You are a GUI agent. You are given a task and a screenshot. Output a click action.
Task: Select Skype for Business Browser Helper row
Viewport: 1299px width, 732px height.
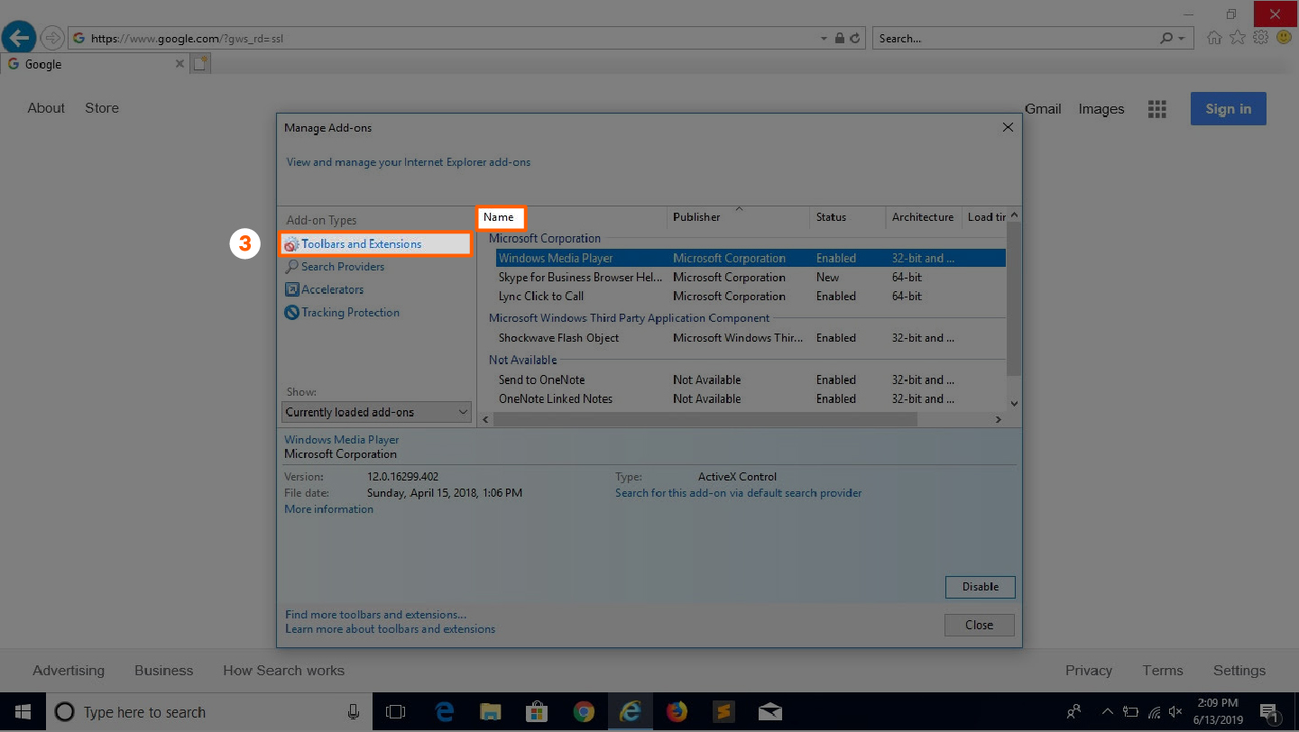[x=751, y=278]
